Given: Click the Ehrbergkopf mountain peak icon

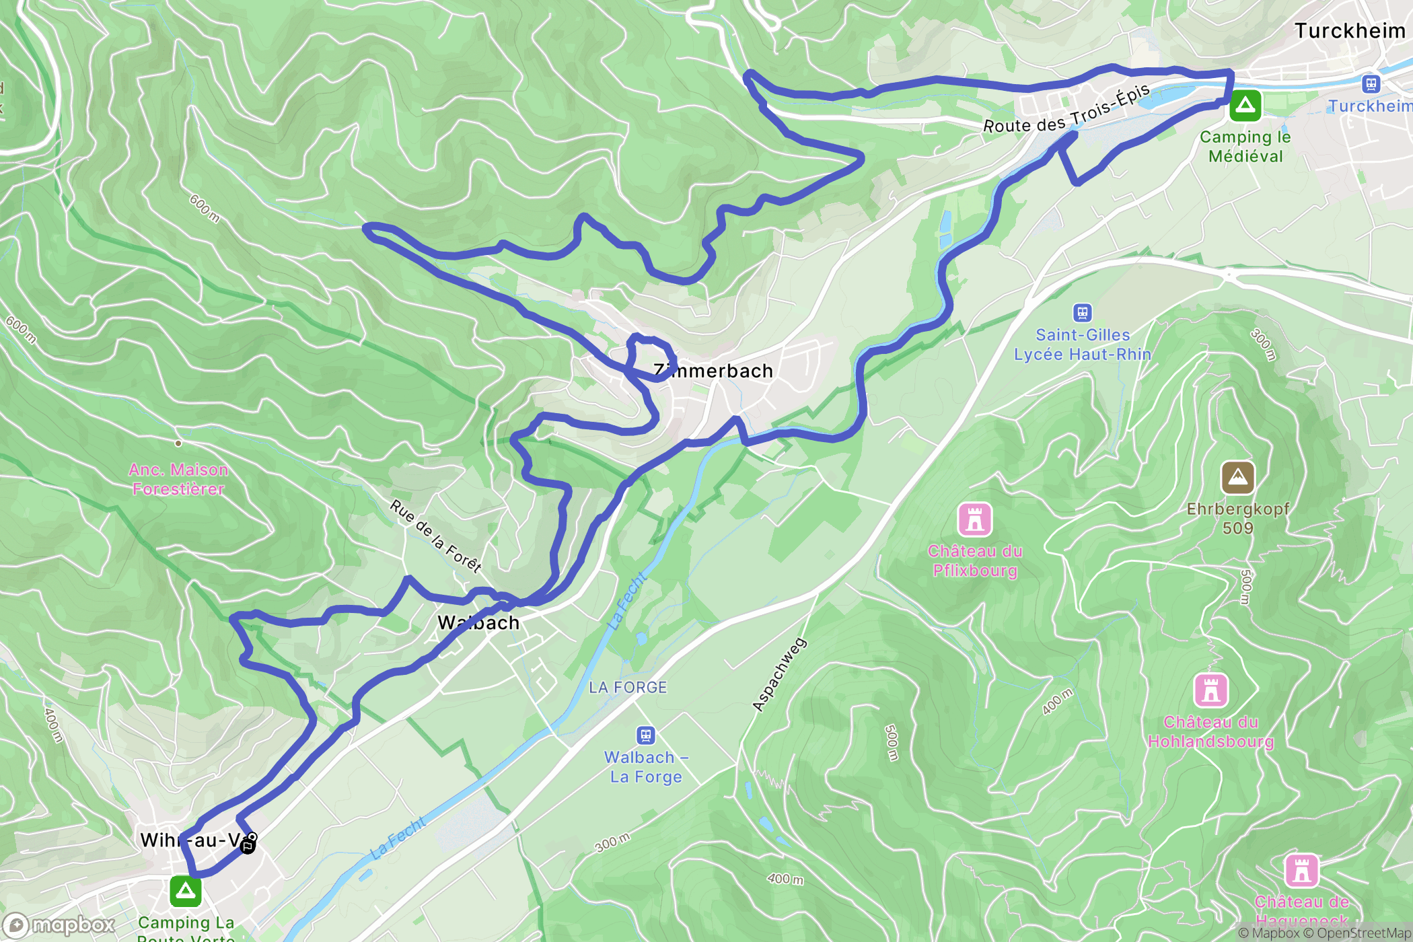Looking at the screenshot, I should coord(1237,478).
